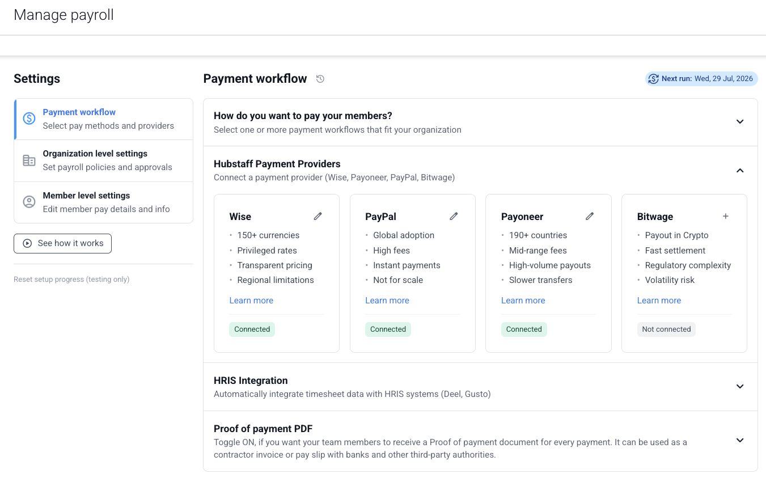Open Learn more link under Bitwage
The image size is (766, 482).
coord(659,301)
